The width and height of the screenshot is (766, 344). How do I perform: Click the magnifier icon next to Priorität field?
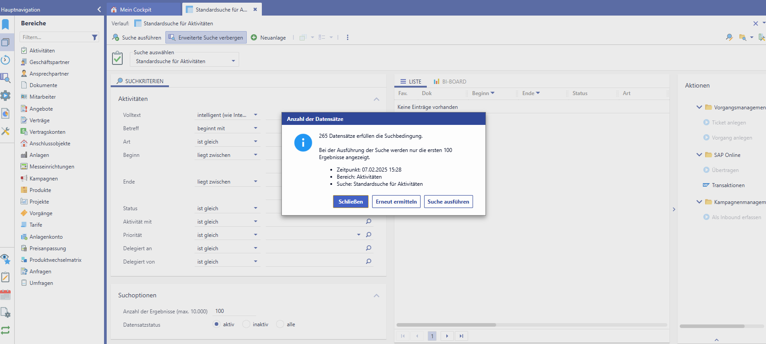point(369,235)
